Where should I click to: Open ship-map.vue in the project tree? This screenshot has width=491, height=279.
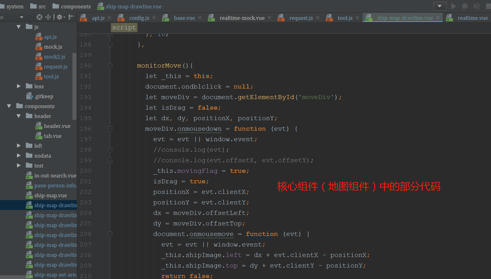(50, 195)
